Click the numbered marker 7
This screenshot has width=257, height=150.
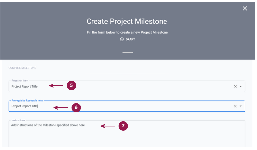pos(123,126)
